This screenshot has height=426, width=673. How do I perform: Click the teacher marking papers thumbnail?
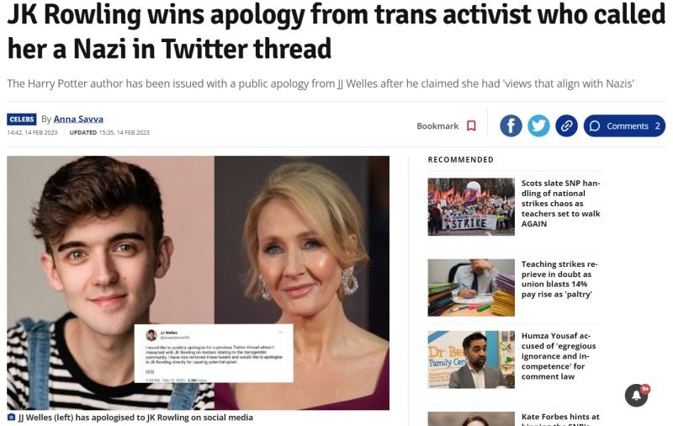tap(471, 288)
